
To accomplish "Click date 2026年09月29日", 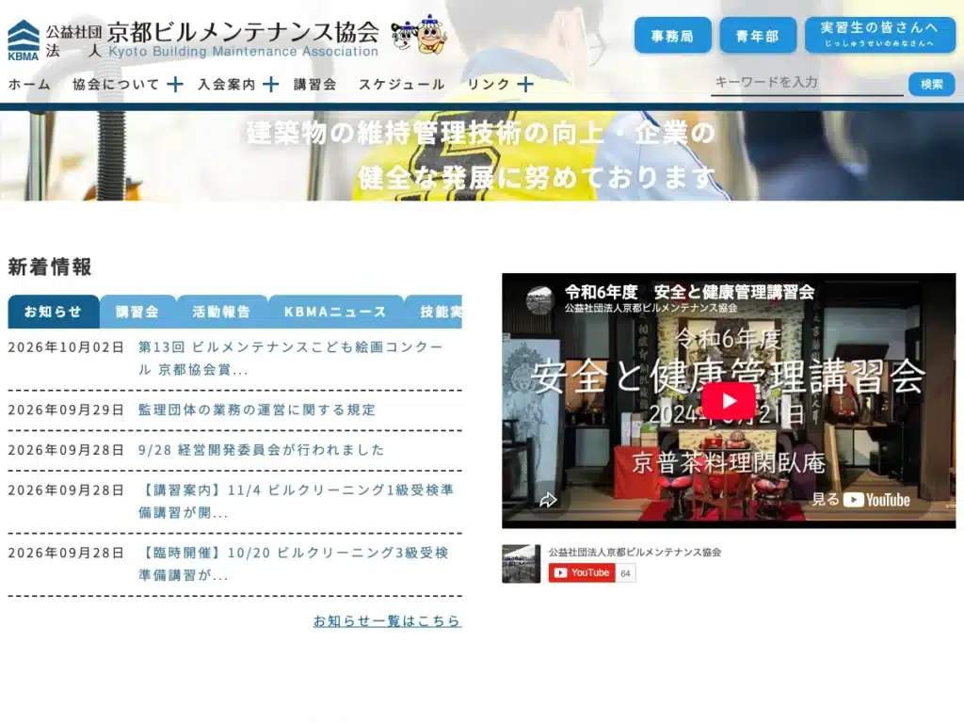I will coord(67,410).
